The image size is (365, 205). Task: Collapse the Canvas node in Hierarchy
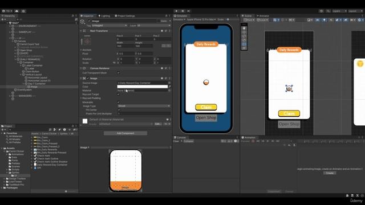point(13,41)
